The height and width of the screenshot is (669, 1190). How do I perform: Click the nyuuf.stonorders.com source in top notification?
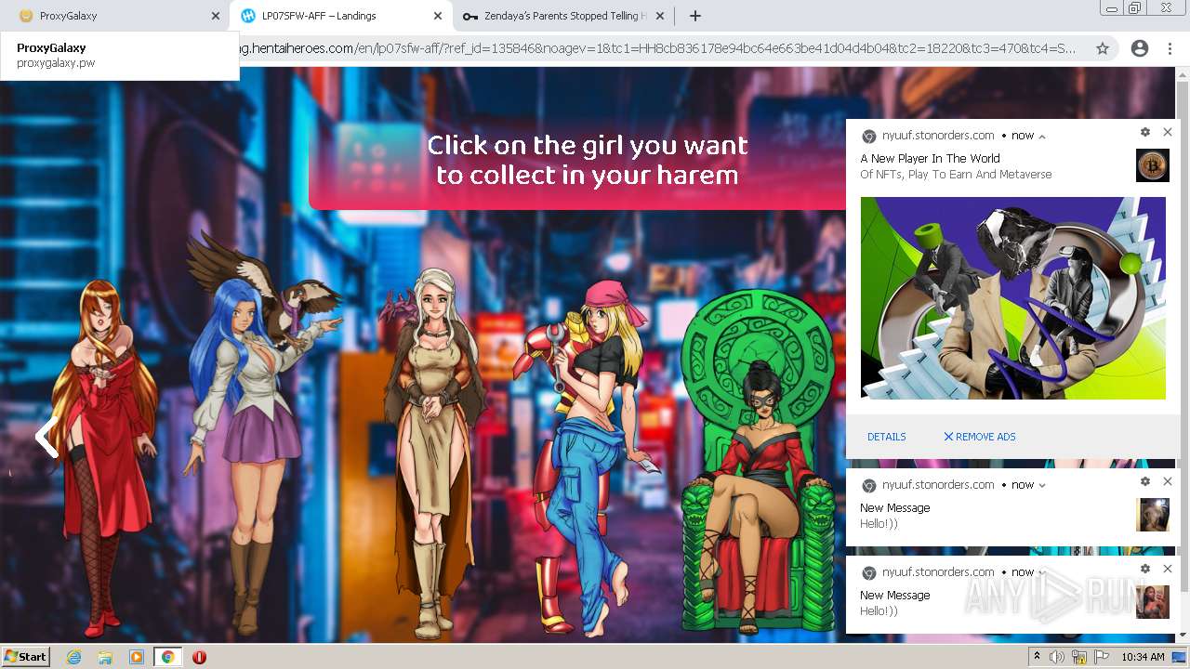pos(938,136)
